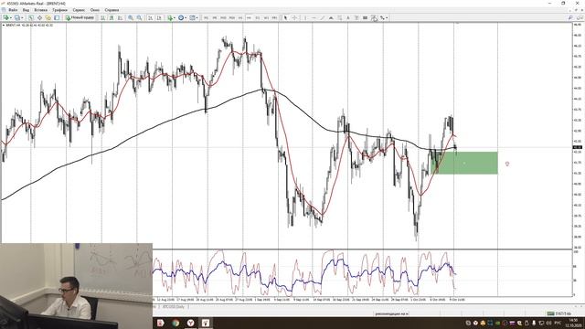Select the Text (A) tool

pos(348,17)
